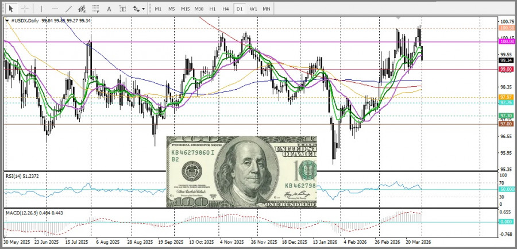Switch to M30 timeframe
This screenshot has width=517, height=249.
[x=199, y=9]
